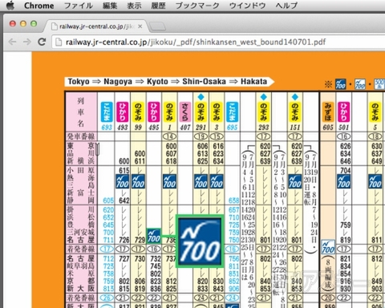Click the N700 icon in the ひかり 493 column

tap(123, 181)
